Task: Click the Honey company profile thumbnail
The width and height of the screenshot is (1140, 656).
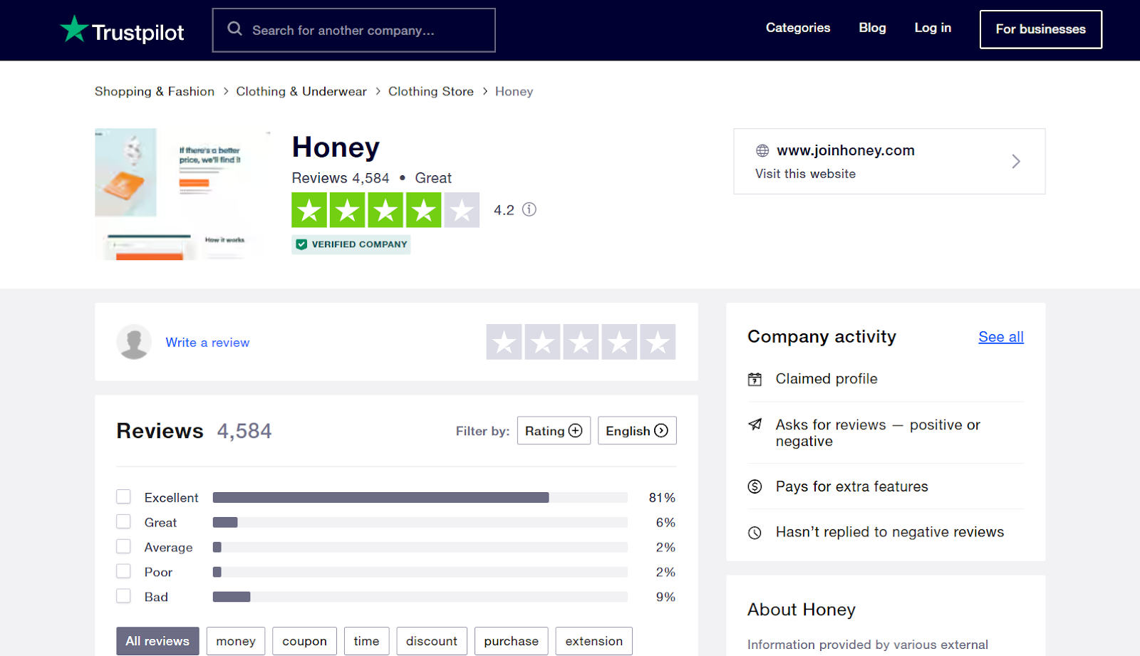Action: (183, 194)
